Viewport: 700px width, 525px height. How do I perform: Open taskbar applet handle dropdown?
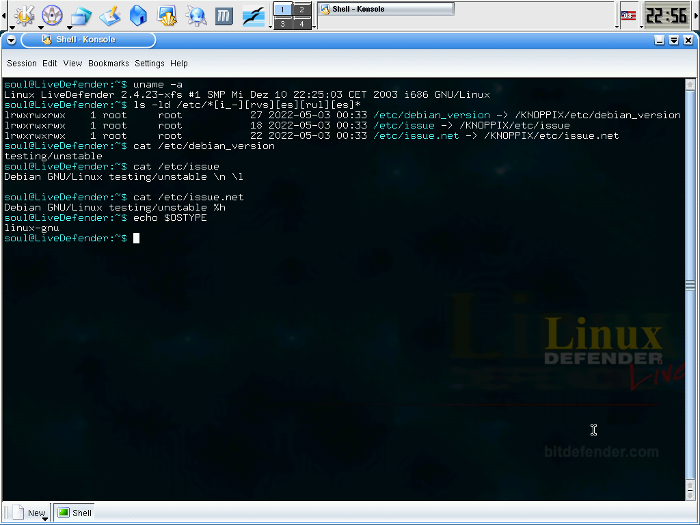[314, 27]
